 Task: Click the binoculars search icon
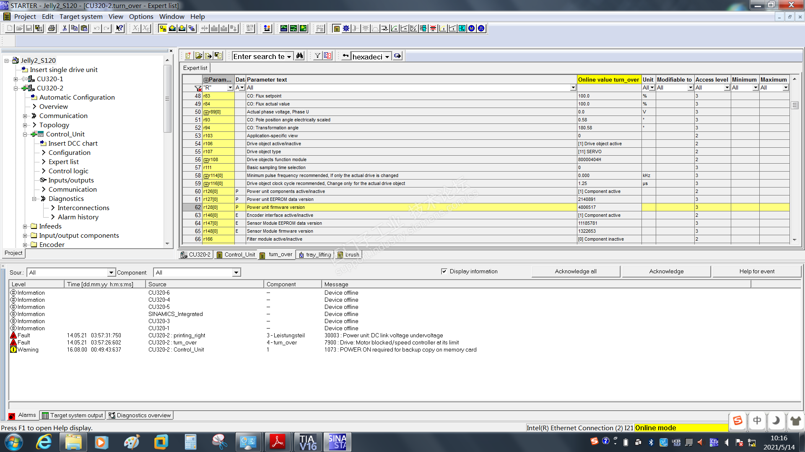299,56
